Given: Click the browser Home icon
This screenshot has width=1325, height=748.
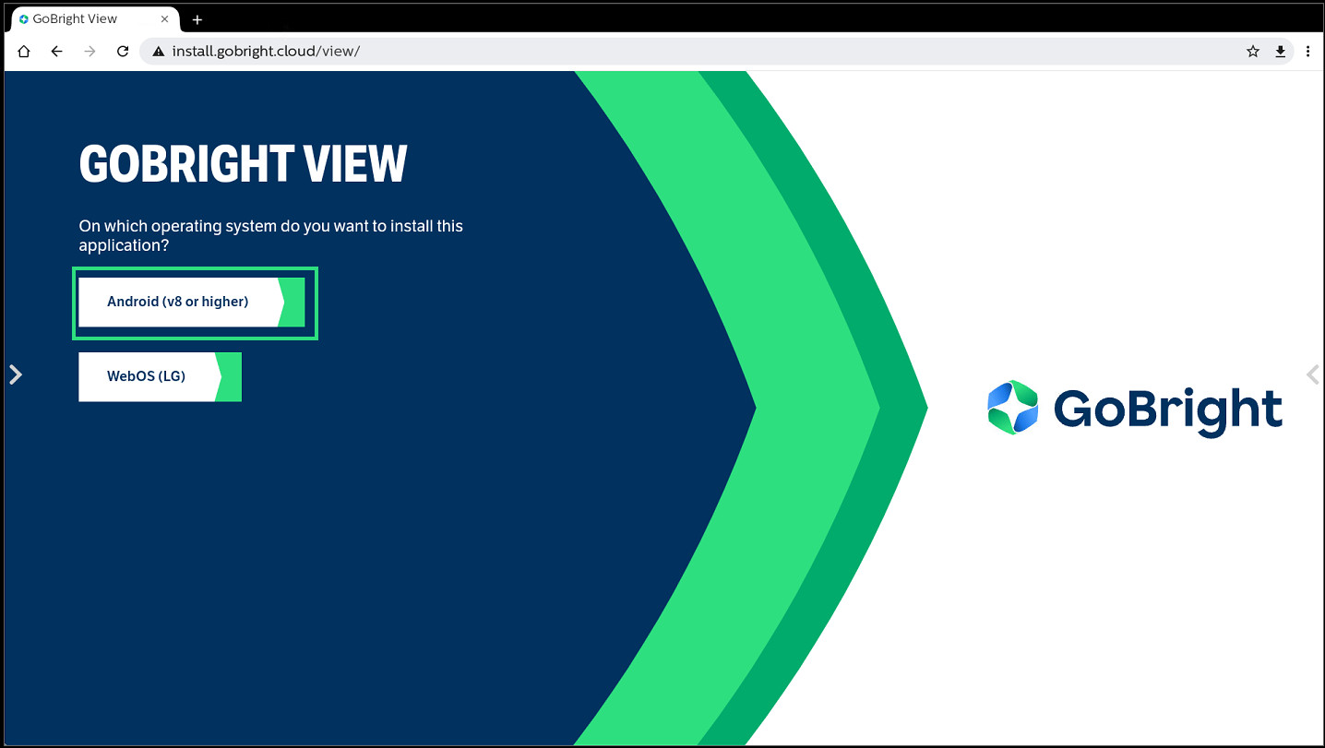Looking at the screenshot, I should pyautogui.click(x=24, y=52).
